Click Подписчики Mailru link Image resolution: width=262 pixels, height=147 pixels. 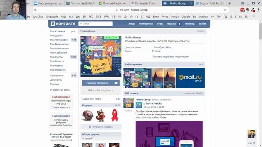(x=91, y=99)
